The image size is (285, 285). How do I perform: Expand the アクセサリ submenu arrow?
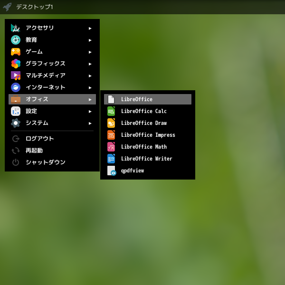(90, 28)
